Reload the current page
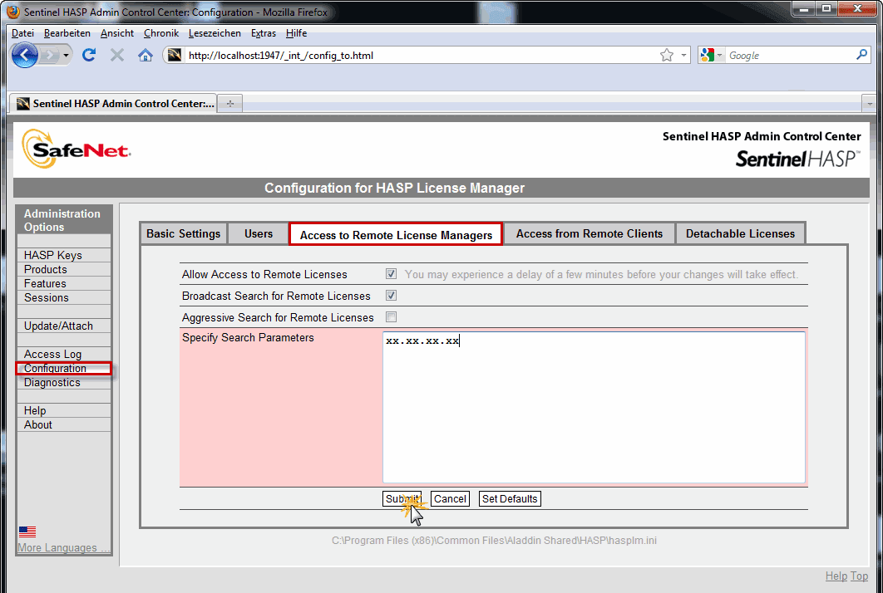Screen dimensions: 883x593 88,55
